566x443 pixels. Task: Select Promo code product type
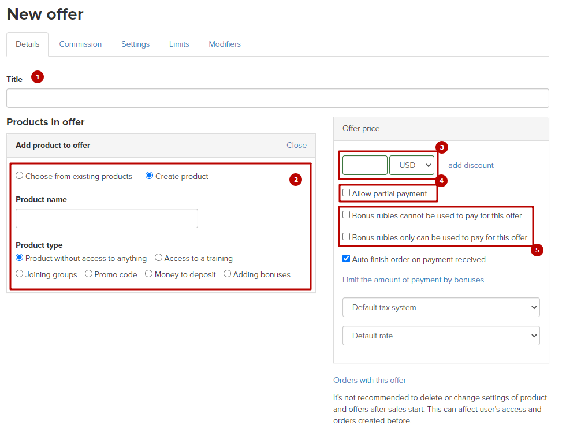[88, 274]
